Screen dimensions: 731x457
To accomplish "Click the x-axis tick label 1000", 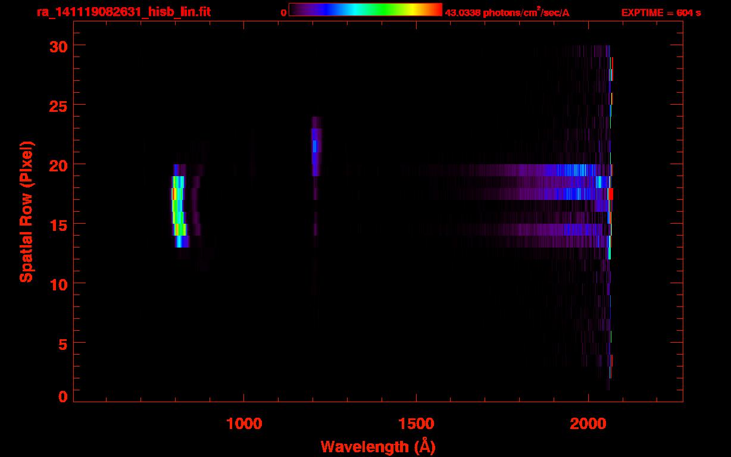I will (x=244, y=424).
